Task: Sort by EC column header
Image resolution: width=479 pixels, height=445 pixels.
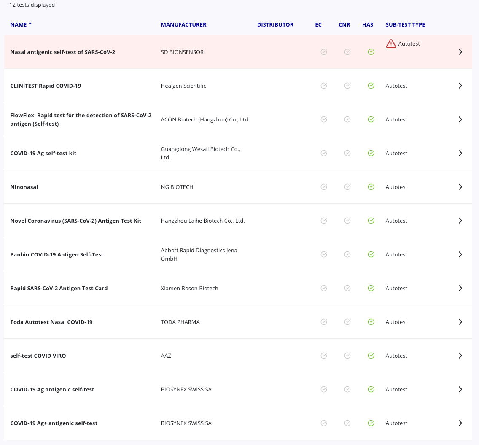Action: pos(318,25)
